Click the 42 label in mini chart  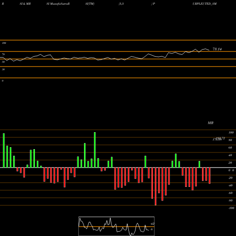[152, 224]
